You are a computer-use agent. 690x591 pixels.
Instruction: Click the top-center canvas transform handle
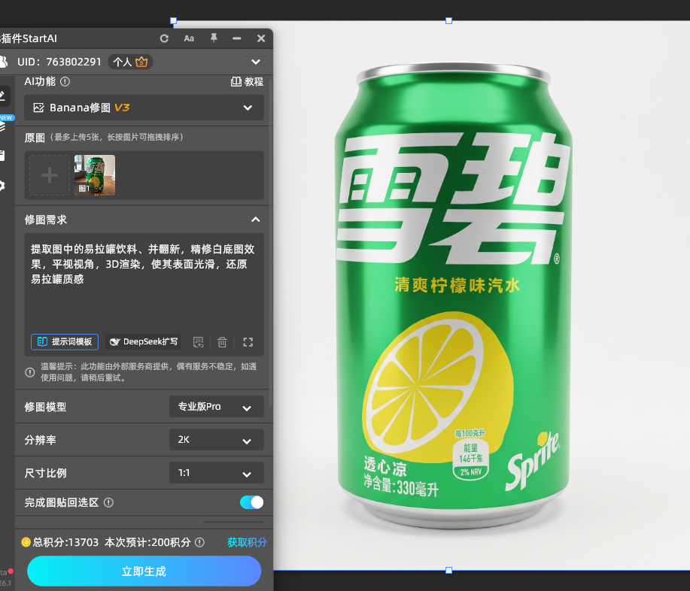click(449, 20)
